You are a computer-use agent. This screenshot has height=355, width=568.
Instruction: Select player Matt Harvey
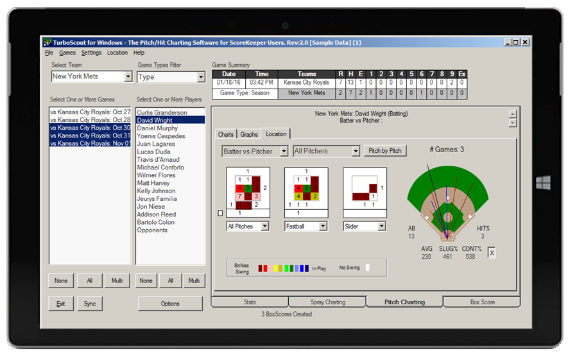[170, 183]
